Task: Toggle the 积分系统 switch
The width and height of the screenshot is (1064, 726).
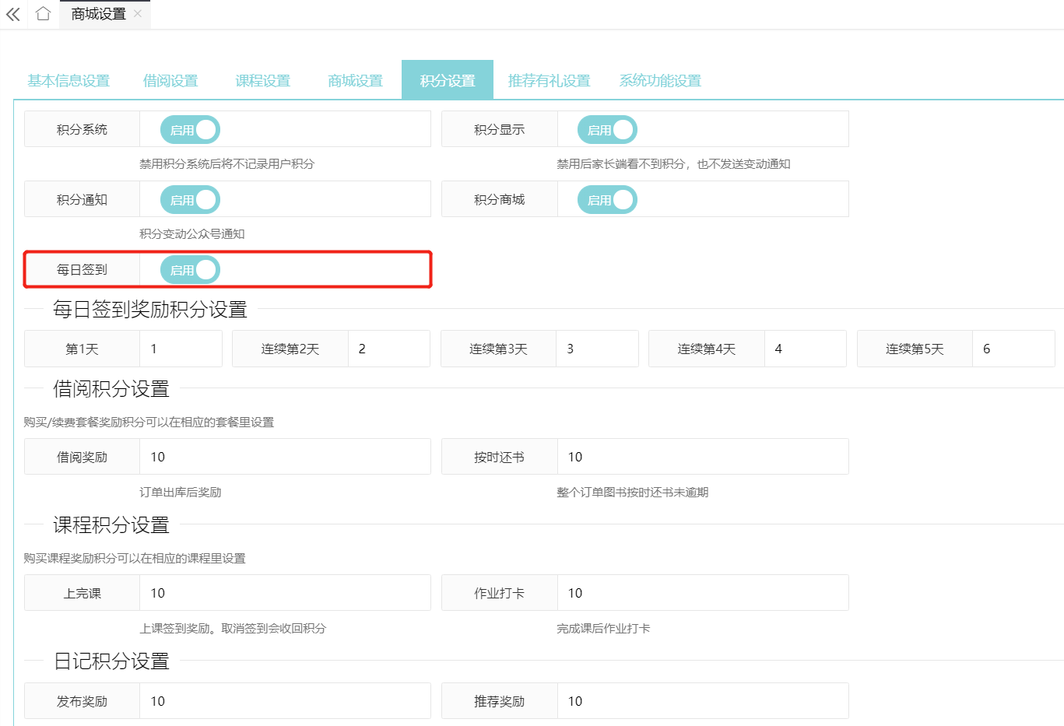Action: coord(190,130)
